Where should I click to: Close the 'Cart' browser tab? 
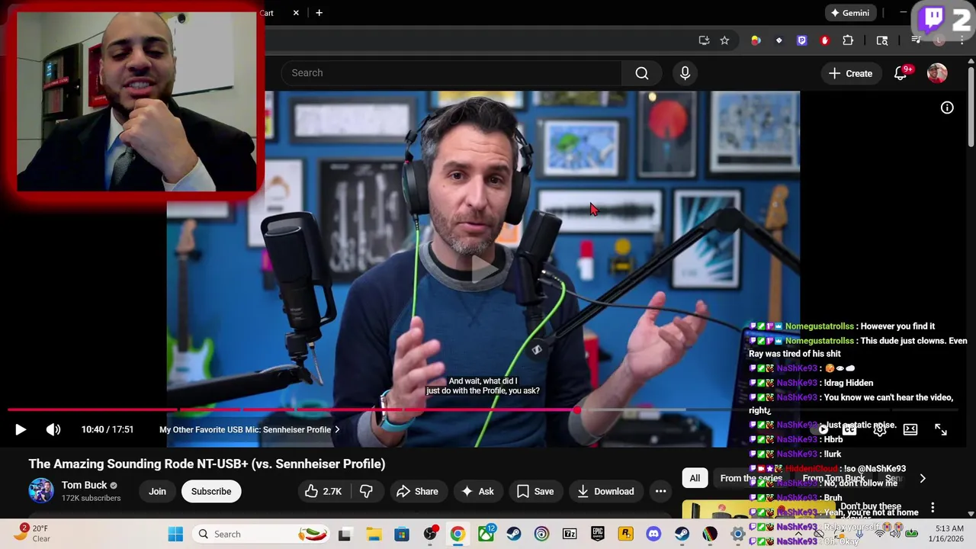[296, 13]
